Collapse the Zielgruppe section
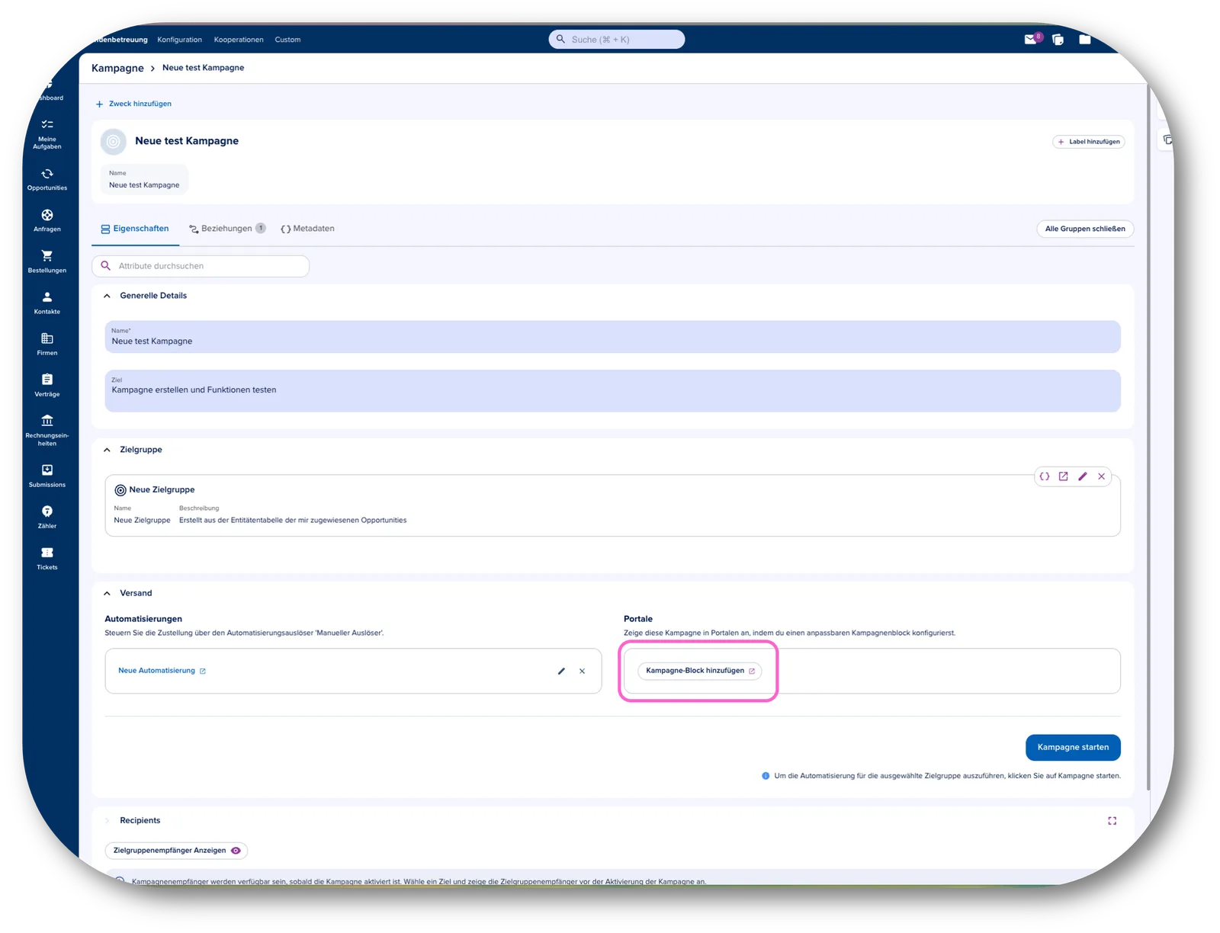The width and height of the screenshot is (1220, 933). point(108,450)
